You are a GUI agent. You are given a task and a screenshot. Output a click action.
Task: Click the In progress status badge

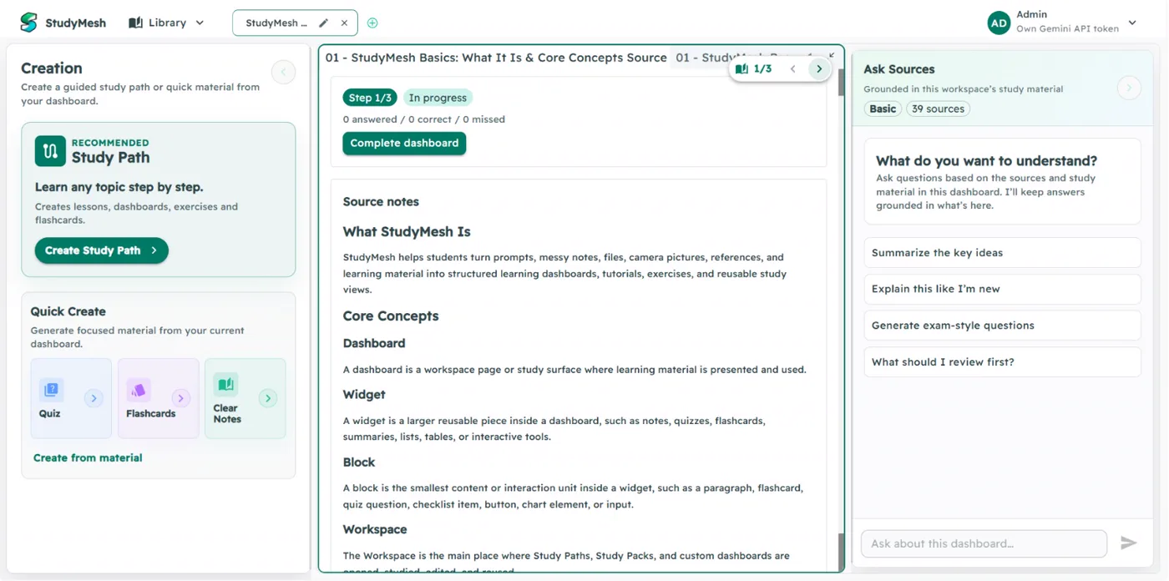438,98
